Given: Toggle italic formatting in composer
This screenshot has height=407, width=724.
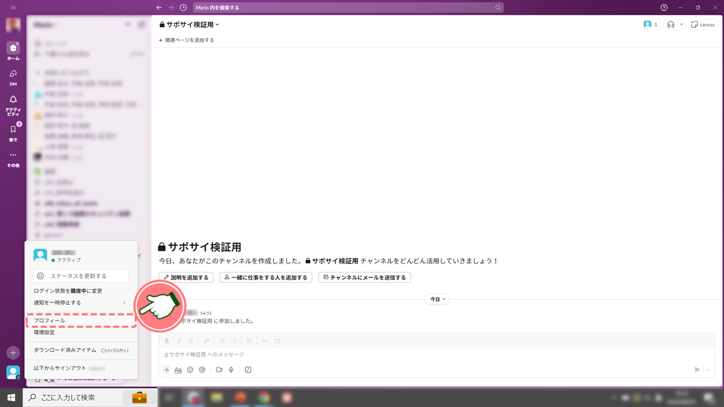Looking at the screenshot, I should click(x=179, y=341).
